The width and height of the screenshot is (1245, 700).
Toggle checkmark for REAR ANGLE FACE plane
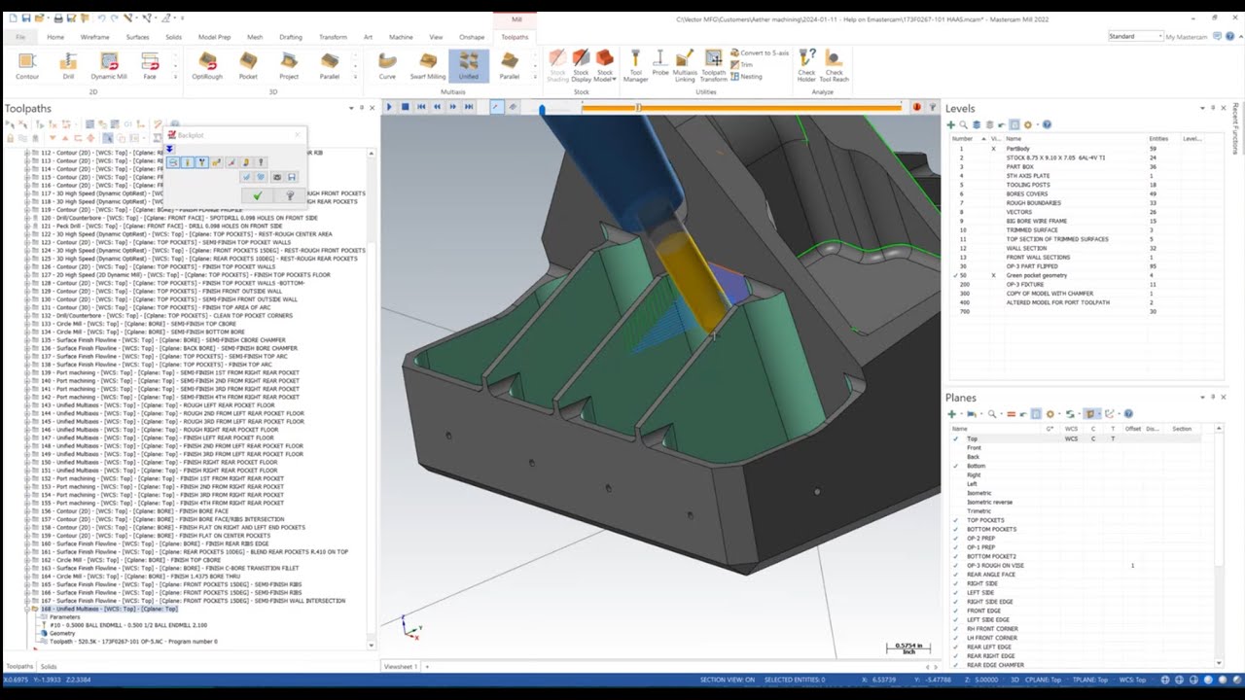[956, 575]
